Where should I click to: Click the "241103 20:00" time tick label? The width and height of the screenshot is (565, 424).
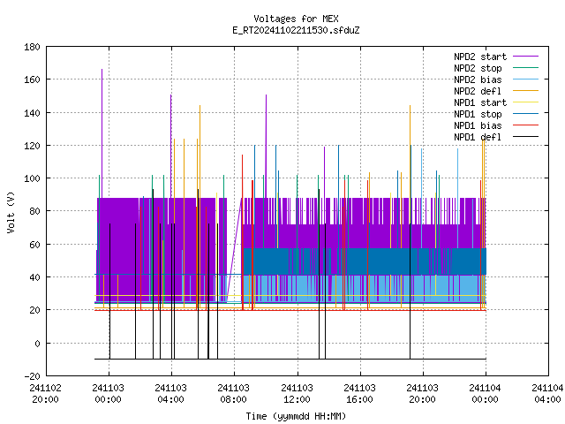pyautogui.click(x=422, y=394)
